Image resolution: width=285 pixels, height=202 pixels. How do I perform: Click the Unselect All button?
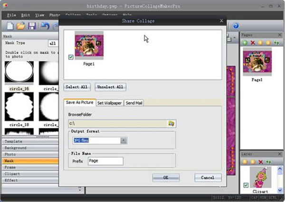pyautogui.click(x=110, y=87)
